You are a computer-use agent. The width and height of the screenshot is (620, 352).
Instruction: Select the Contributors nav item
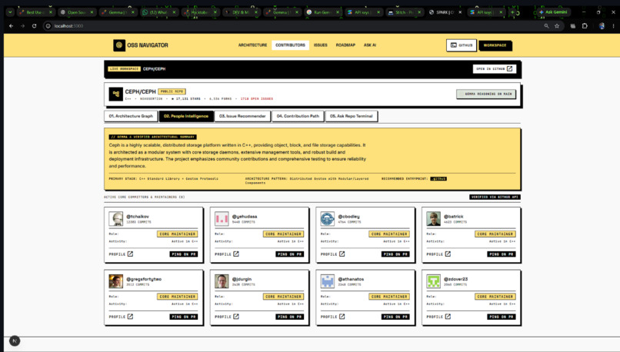pyautogui.click(x=290, y=45)
